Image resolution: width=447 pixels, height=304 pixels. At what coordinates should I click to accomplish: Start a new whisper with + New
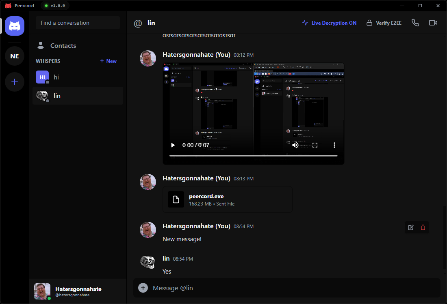[108, 61]
